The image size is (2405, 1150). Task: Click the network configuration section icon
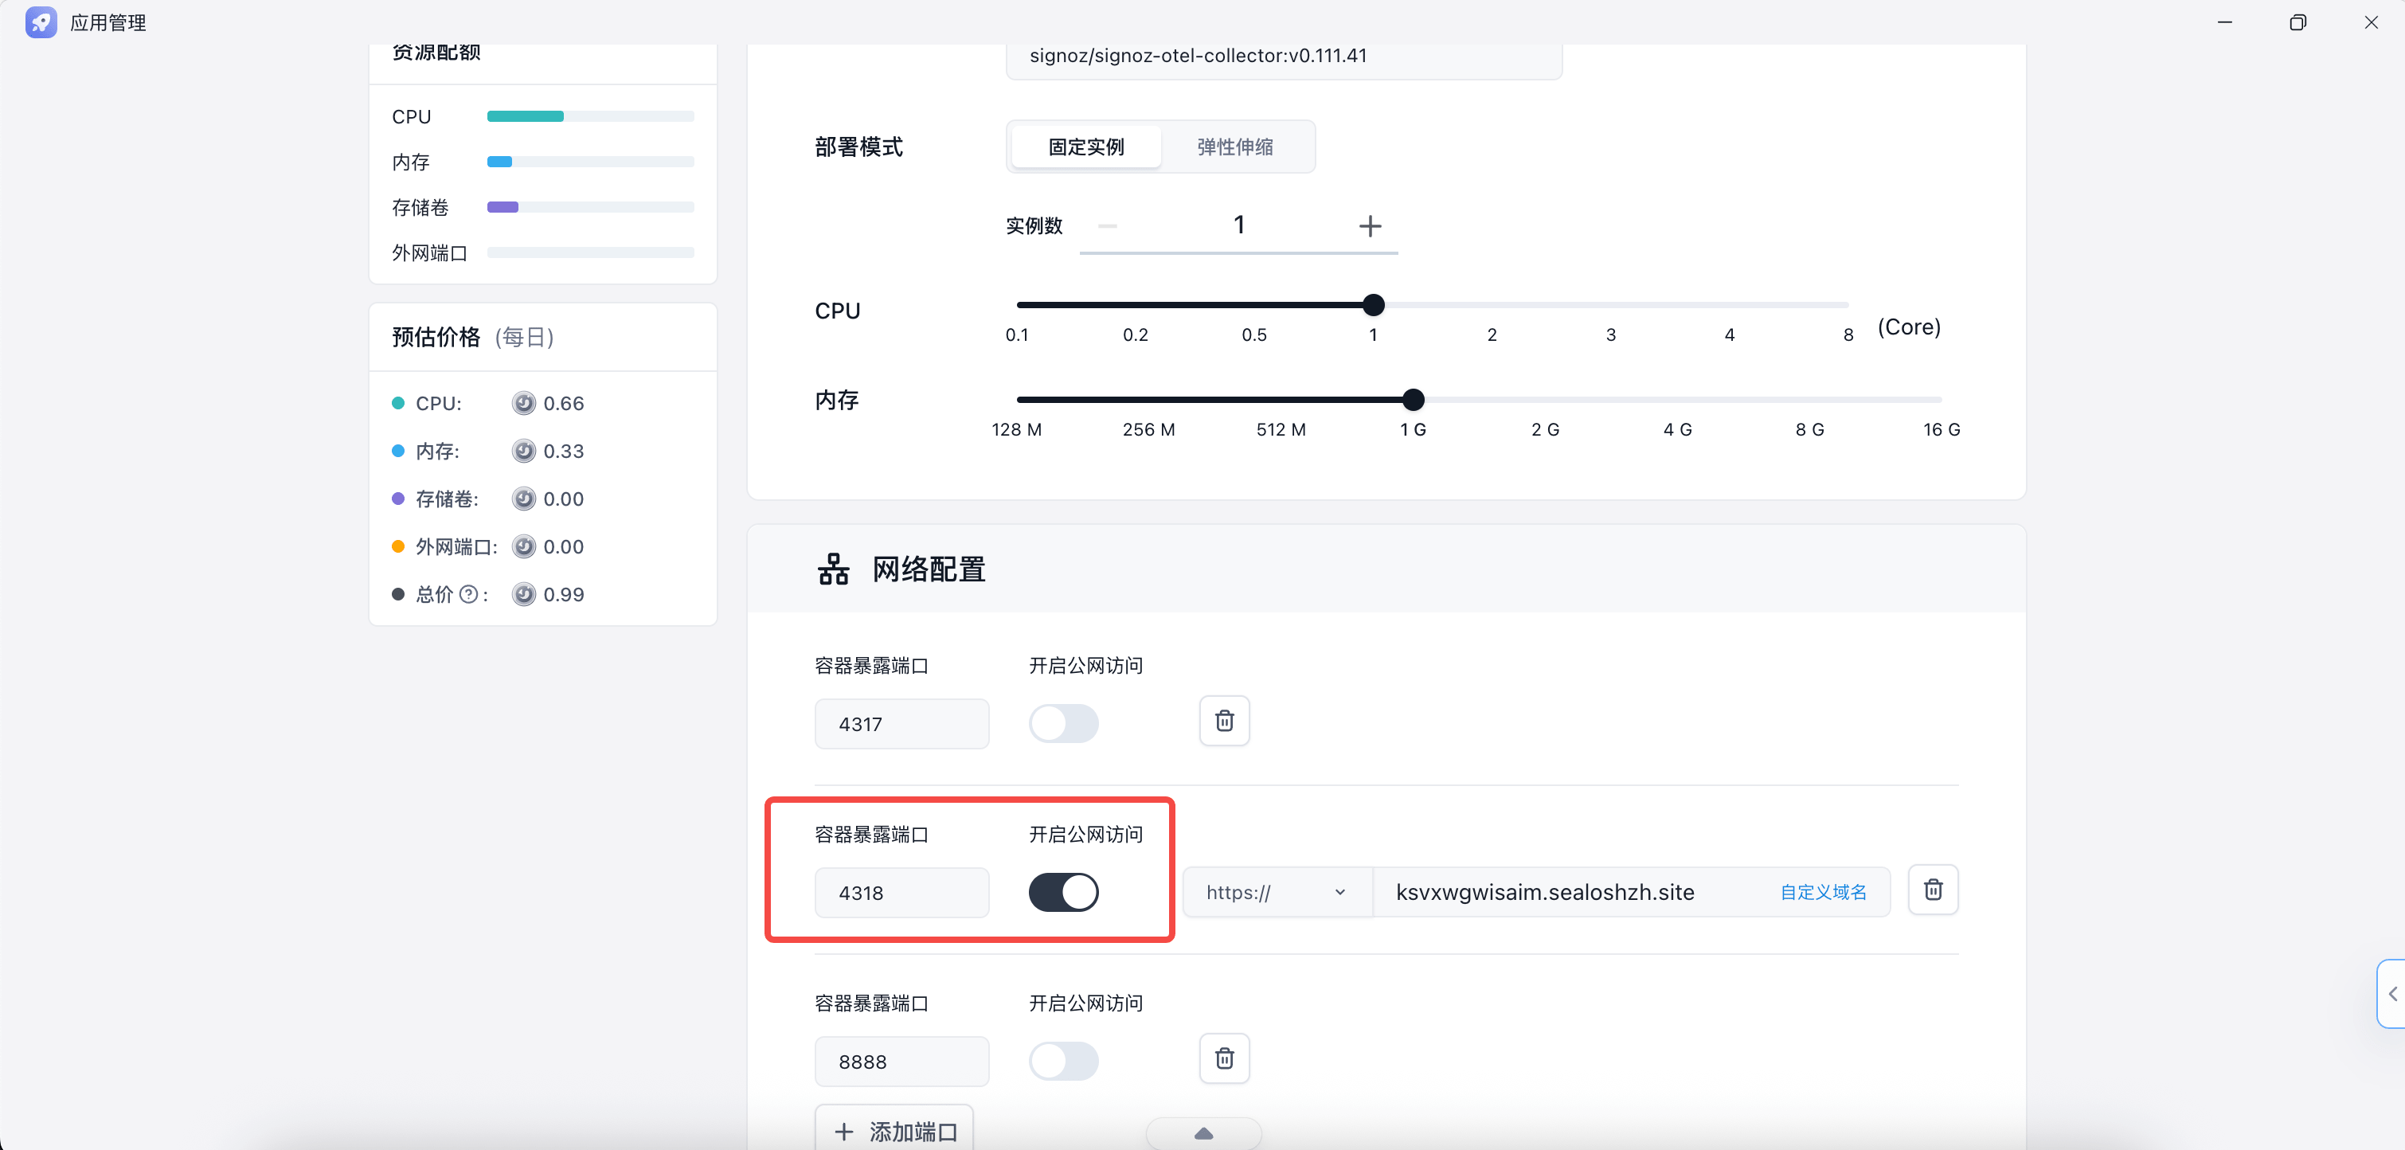click(833, 569)
